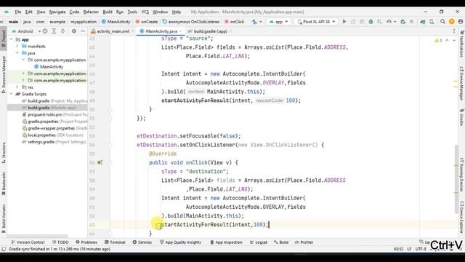Run the app with the green play button
Image resolution: width=465 pixels, height=262 pixels.
click(x=344, y=22)
